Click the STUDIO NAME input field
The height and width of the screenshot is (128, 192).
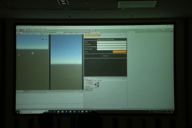tap(112, 49)
